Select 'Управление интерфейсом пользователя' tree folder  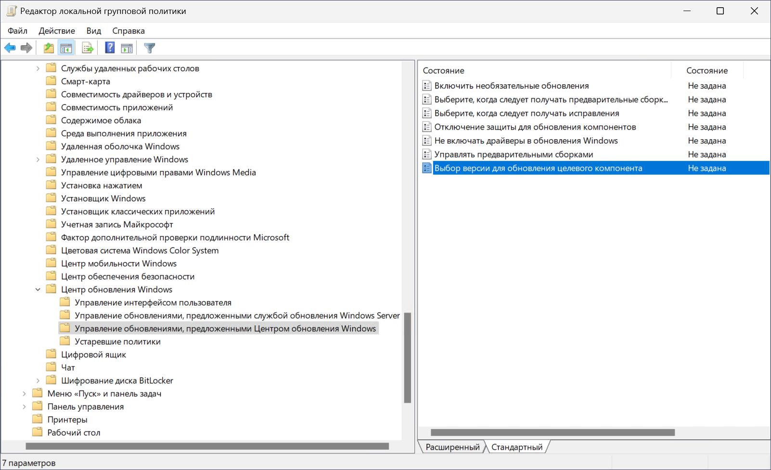click(x=153, y=302)
